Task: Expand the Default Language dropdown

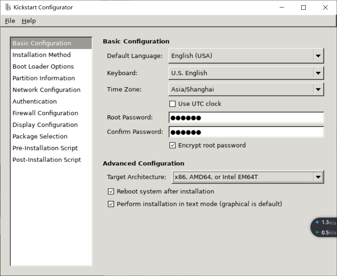Action: pyautogui.click(x=246, y=56)
